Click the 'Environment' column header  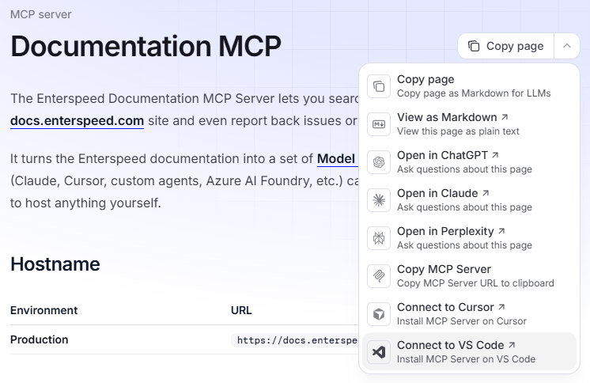(44, 310)
